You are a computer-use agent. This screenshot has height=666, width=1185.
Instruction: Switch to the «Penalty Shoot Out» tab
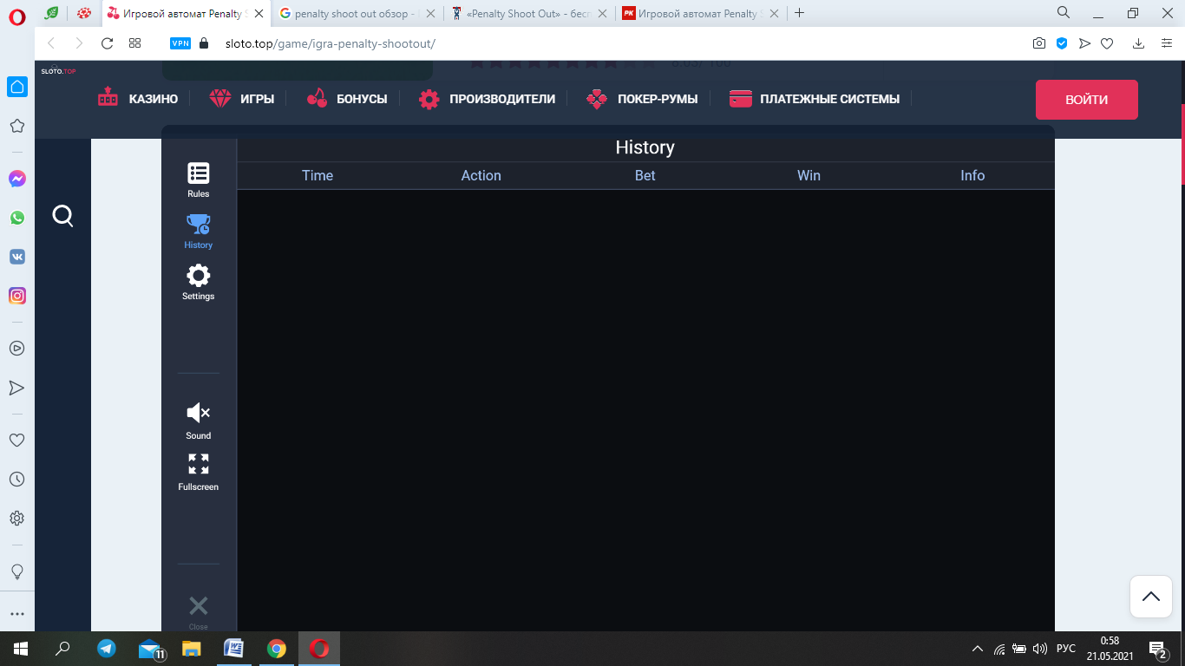click(x=529, y=14)
